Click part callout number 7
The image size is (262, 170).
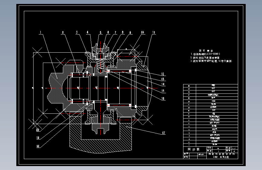coord(115,32)
